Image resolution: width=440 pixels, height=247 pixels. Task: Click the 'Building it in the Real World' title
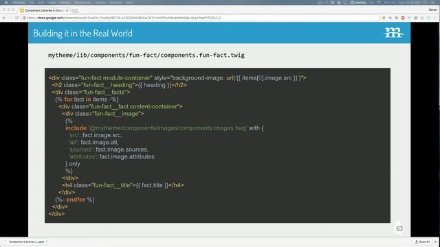click(82, 34)
